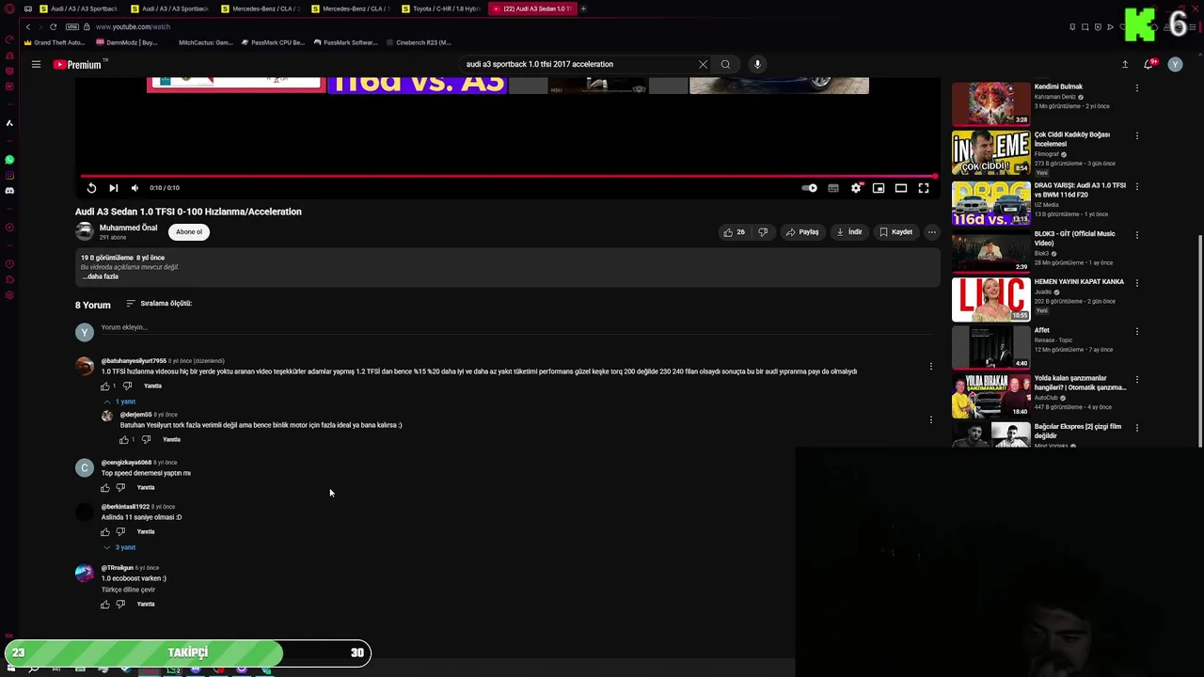Go to the YouTube Premium home logo
The image size is (1204, 677).
[79, 64]
